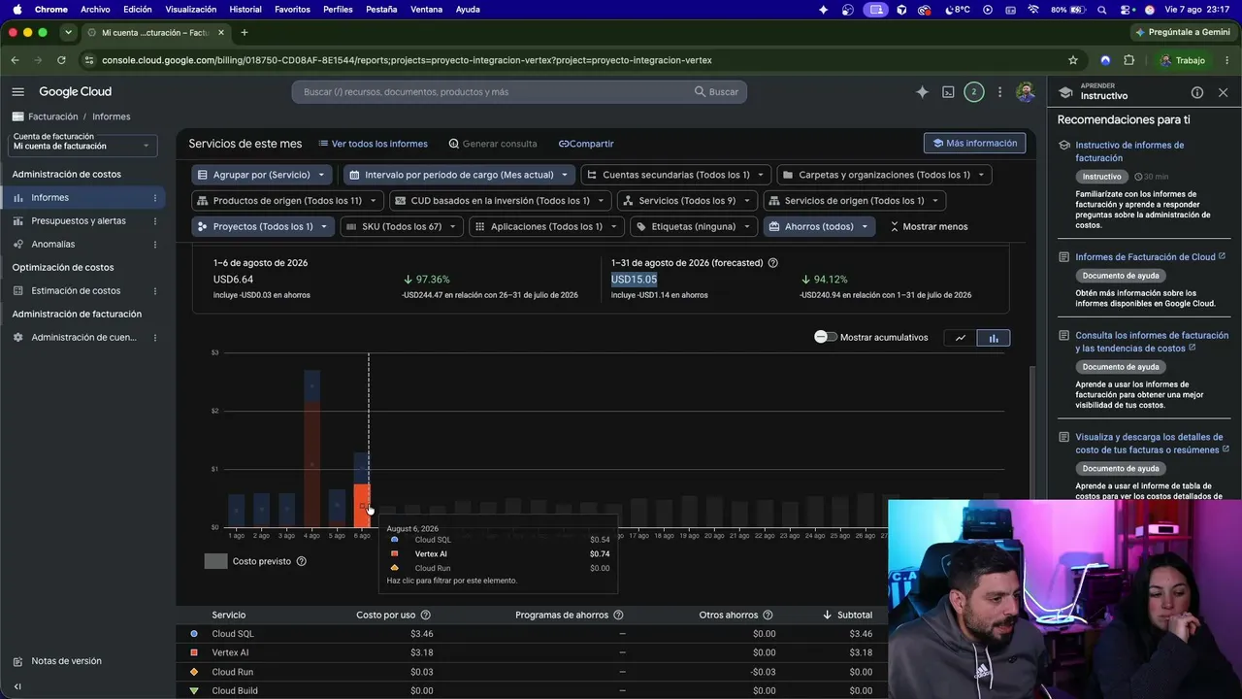Viewport: 1242px width, 699px height.
Task: Click Facturación breadcrumb
Action: pyautogui.click(x=53, y=116)
